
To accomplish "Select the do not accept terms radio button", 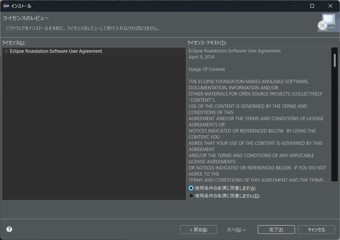I will tap(191, 196).
